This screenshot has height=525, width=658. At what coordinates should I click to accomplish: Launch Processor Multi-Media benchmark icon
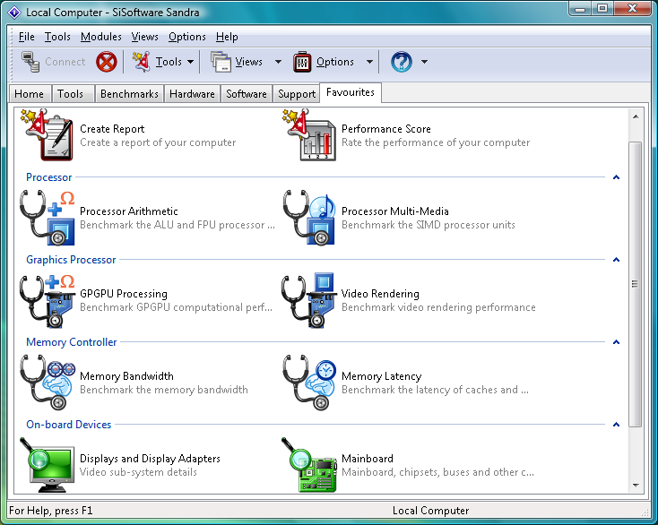[309, 218]
